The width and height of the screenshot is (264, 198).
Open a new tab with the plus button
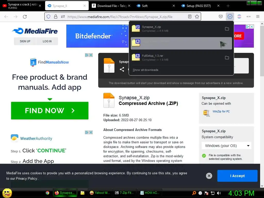click(x=228, y=6)
